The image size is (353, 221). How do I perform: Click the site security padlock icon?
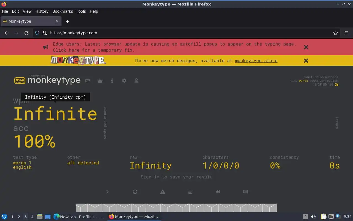click(x=45, y=33)
